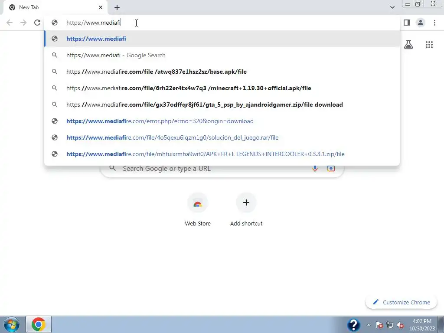Open Chrome three-dot menu
444x333 pixels.
tap(434, 23)
